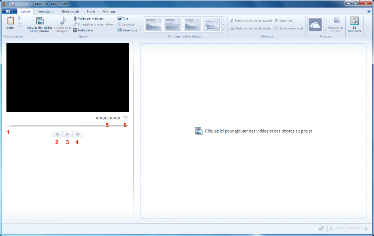Select the Accueil ribbon tab

26,12
